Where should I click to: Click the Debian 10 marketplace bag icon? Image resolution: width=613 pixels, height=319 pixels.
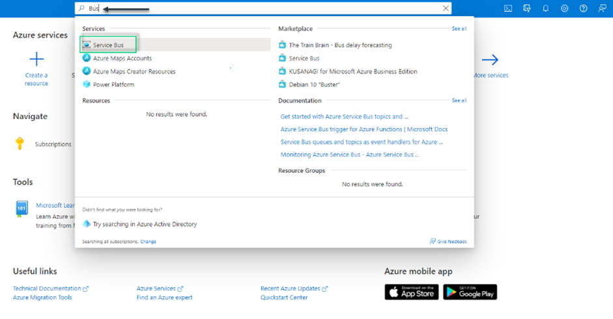[x=282, y=84]
